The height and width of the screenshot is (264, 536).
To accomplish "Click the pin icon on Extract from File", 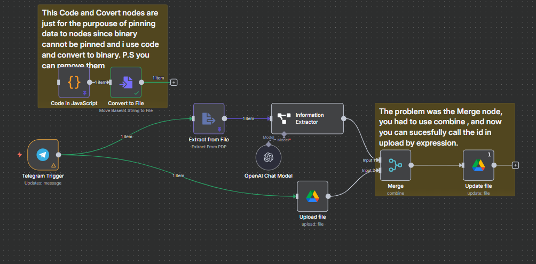I will tap(219, 129).
